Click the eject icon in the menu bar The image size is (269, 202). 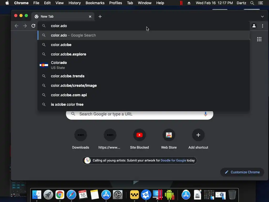[189, 3]
